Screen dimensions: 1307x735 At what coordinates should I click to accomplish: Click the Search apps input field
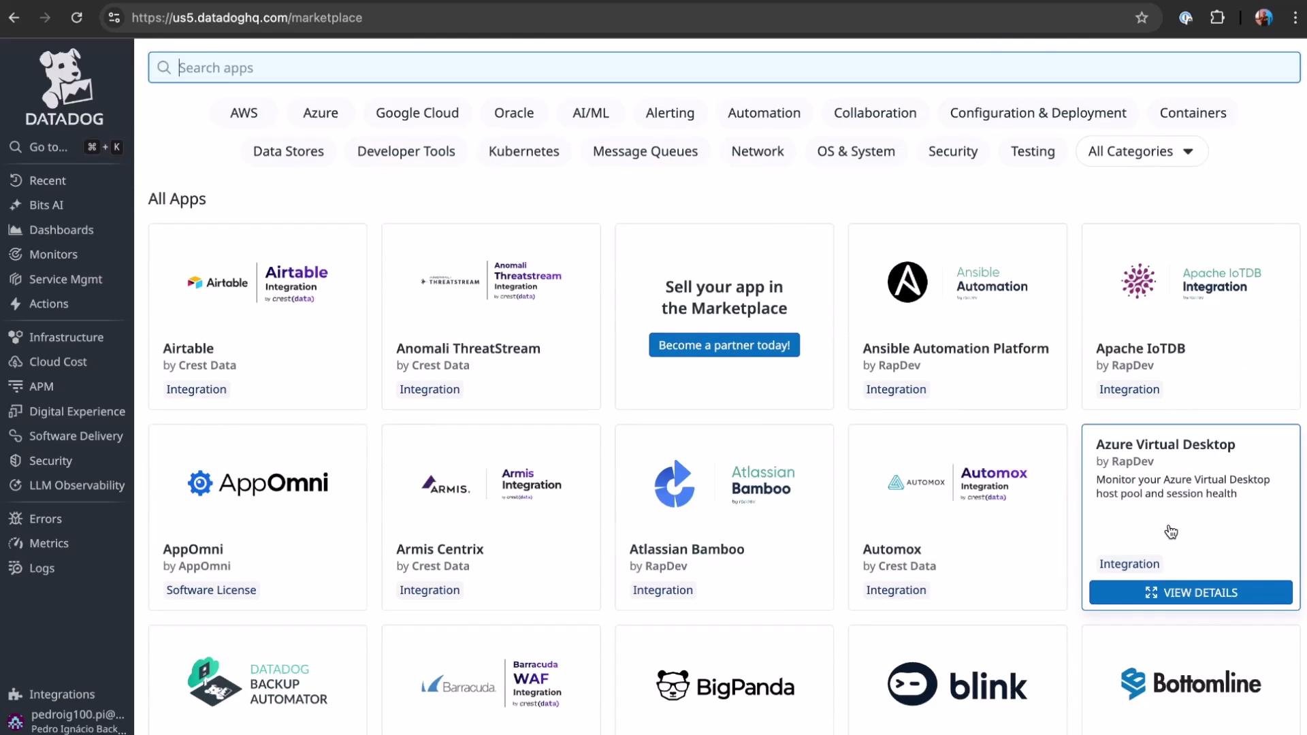point(724,67)
